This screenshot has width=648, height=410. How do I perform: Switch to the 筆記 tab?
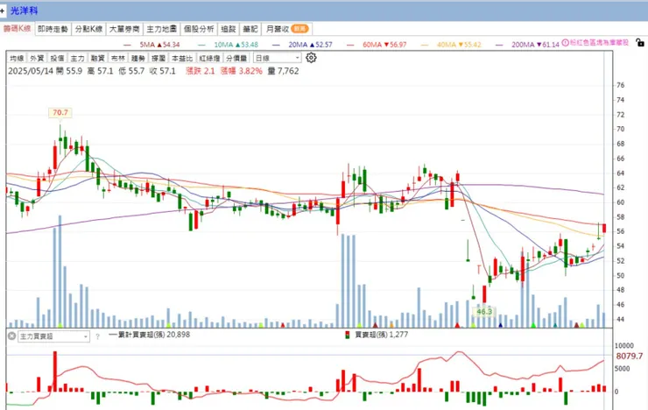tap(250, 29)
